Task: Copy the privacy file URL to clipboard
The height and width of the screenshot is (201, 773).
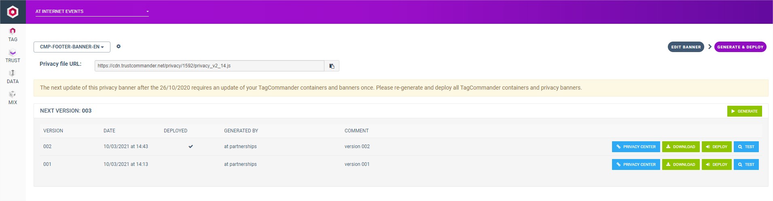Action: coord(332,66)
